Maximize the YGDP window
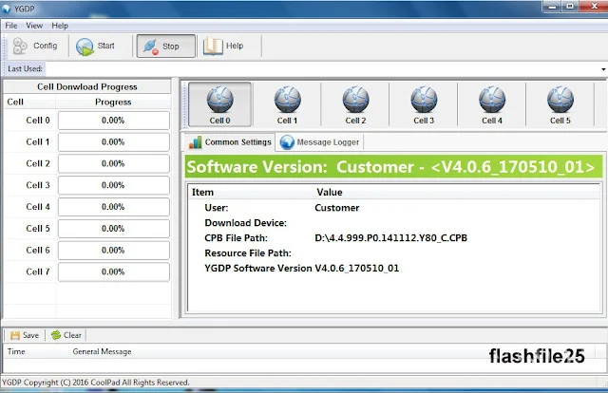The height and width of the screenshot is (393, 608). pyautogui.click(x=570, y=7)
